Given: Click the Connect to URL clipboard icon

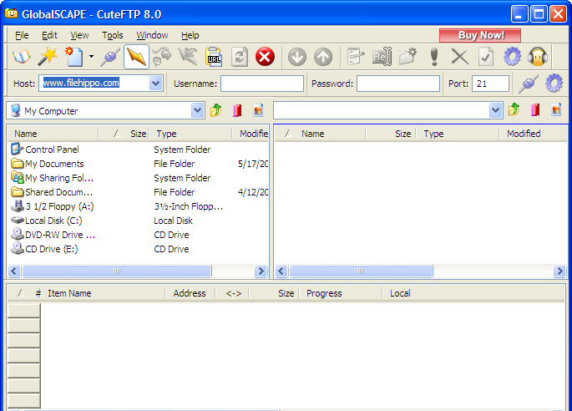Looking at the screenshot, I should click(214, 57).
